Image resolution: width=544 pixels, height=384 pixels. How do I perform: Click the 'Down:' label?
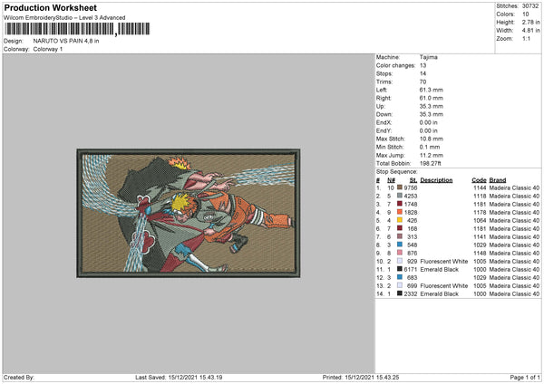pyautogui.click(x=384, y=114)
